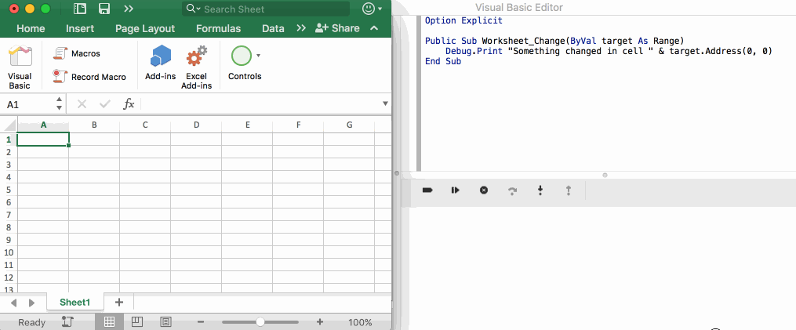
Task: Select column A header
Action: click(43, 125)
